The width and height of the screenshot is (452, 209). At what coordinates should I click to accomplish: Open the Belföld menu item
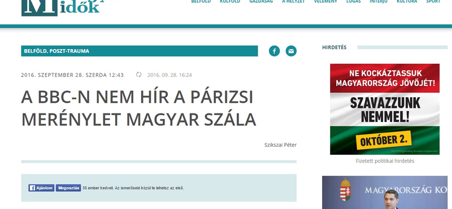point(201,2)
